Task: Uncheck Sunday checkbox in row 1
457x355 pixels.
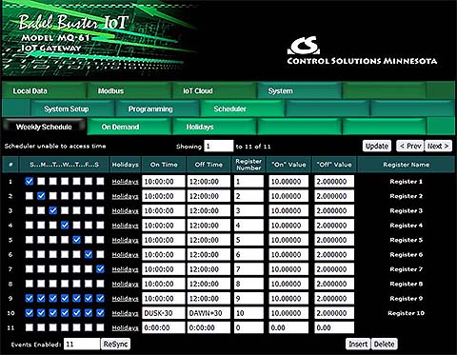Action: click(30, 181)
